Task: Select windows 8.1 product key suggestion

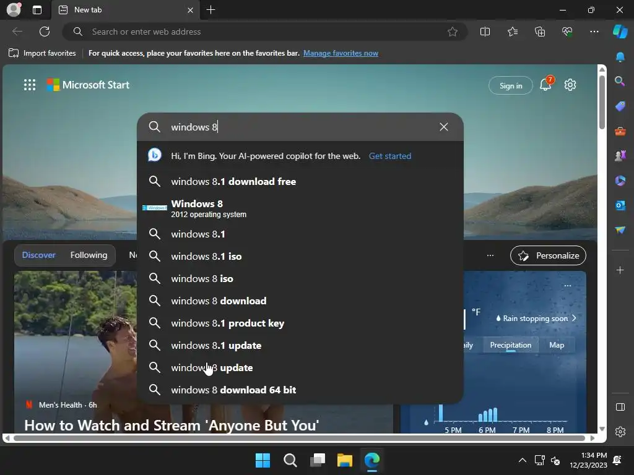Action: tap(300, 323)
